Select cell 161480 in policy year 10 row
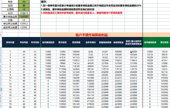170x108 pixels. pos(91,78)
